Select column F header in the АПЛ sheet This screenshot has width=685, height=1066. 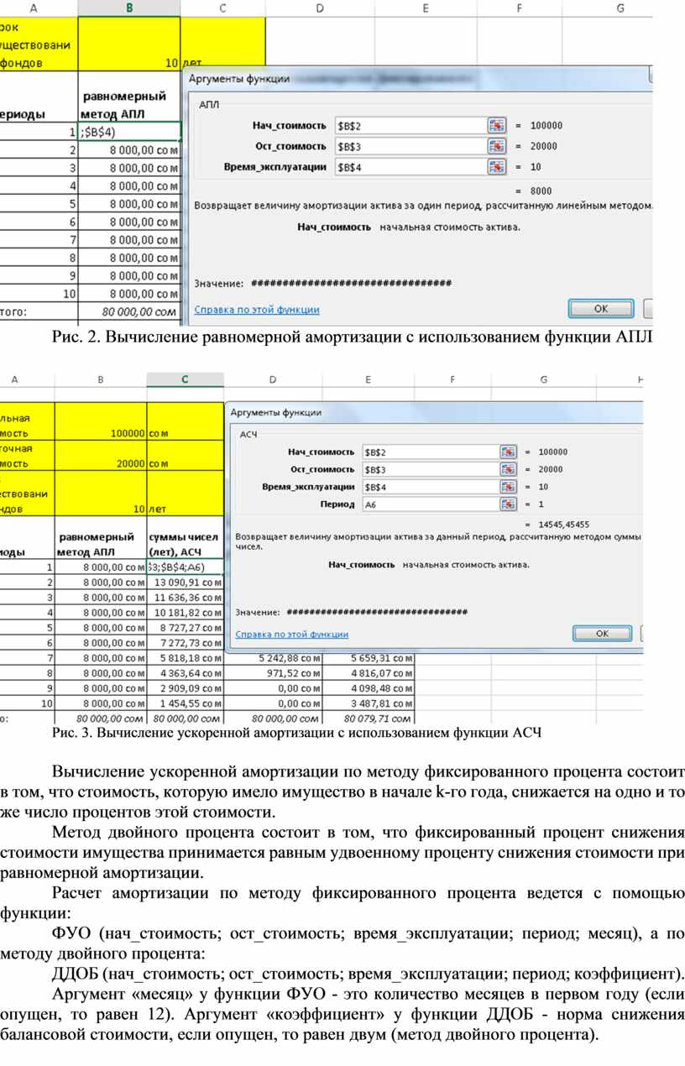520,8
